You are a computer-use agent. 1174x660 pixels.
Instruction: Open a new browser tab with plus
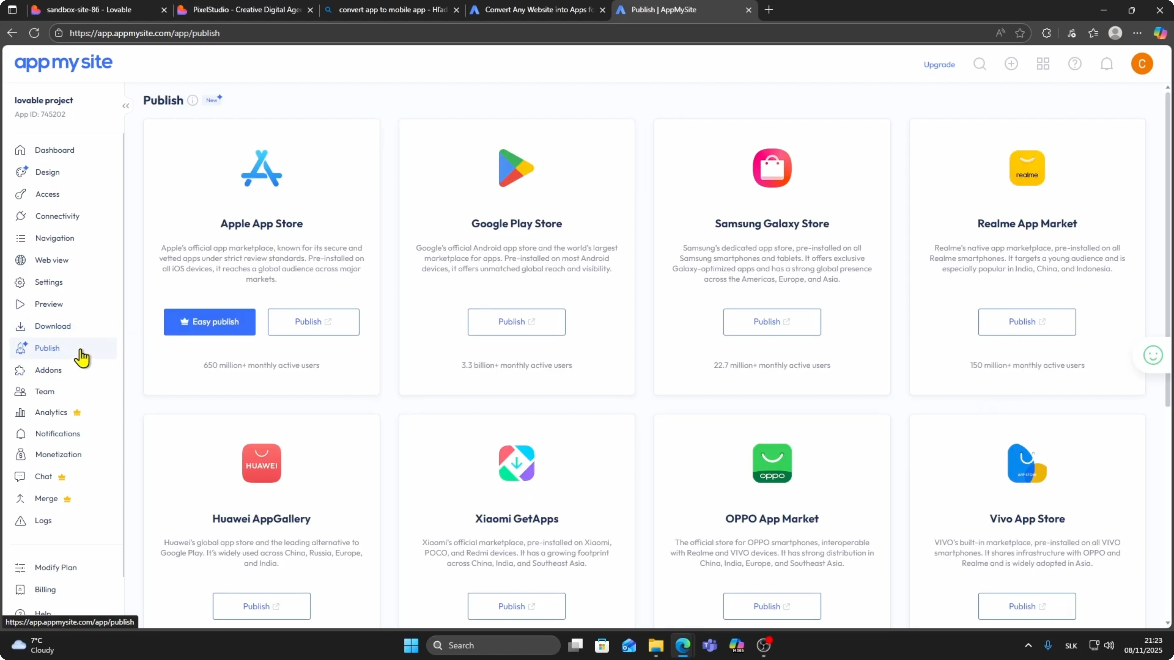point(769,10)
